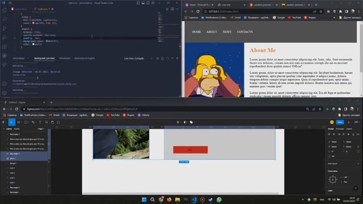The height and width of the screenshot is (204, 363).
Task: Open Figma main menu icon
Action: [3, 122]
